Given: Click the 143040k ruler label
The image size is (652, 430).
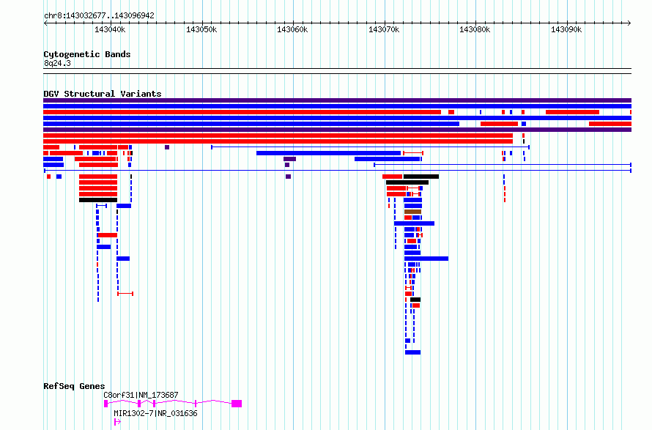Looking at the screenshot, I should click(x=110, y=29).
